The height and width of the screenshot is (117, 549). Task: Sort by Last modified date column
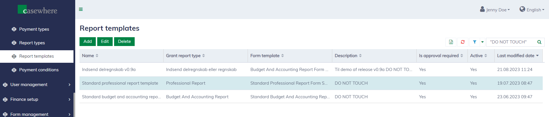click(537, 56)
